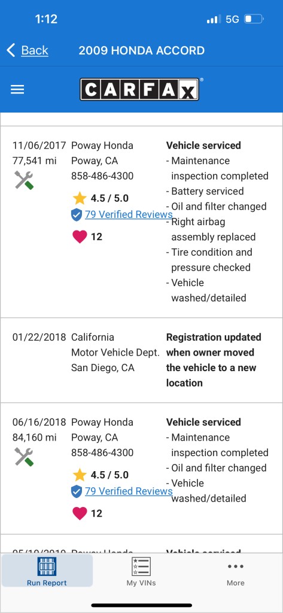
Task: Tap the verified shield icon in 11/06/2017 entry
Action: 77,215
